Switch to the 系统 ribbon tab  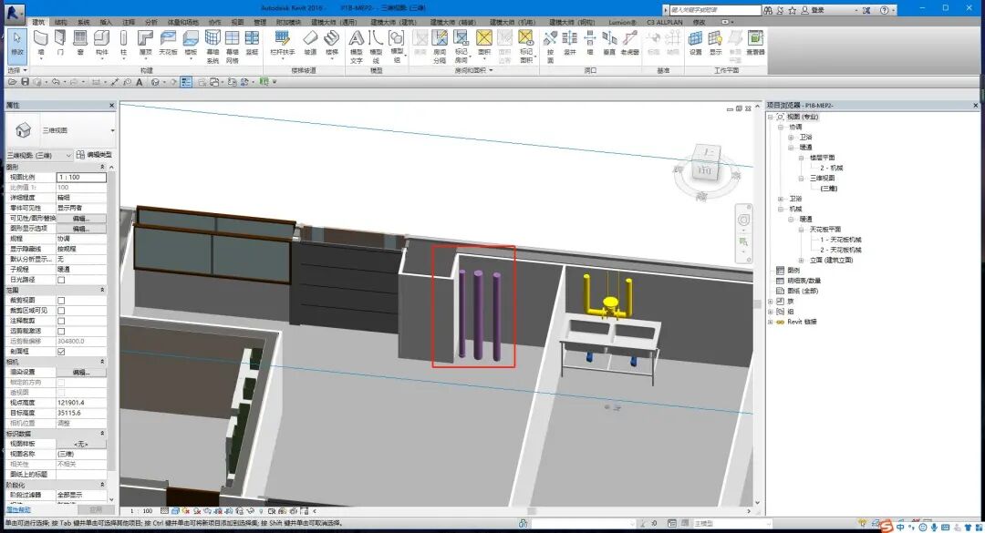(84, 22)
